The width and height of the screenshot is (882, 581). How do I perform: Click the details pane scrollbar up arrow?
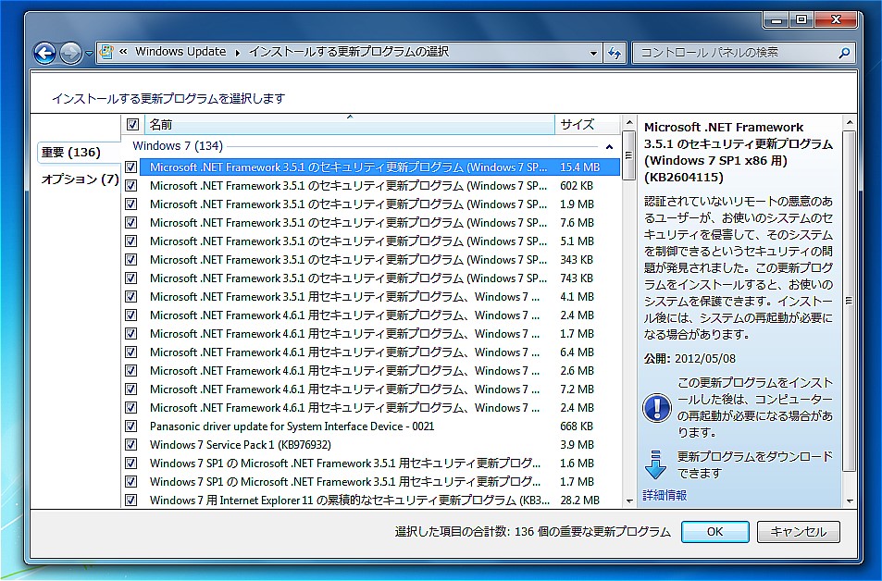coord(850,122)
